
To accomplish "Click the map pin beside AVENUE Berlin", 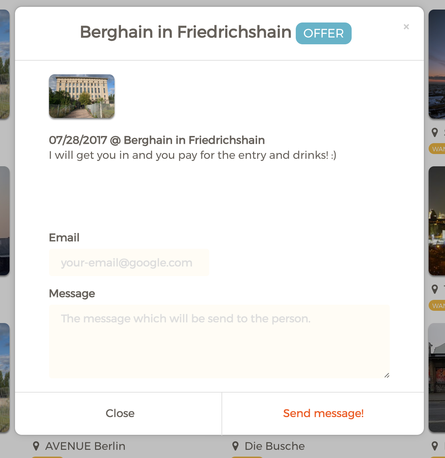I will [36, 446].
